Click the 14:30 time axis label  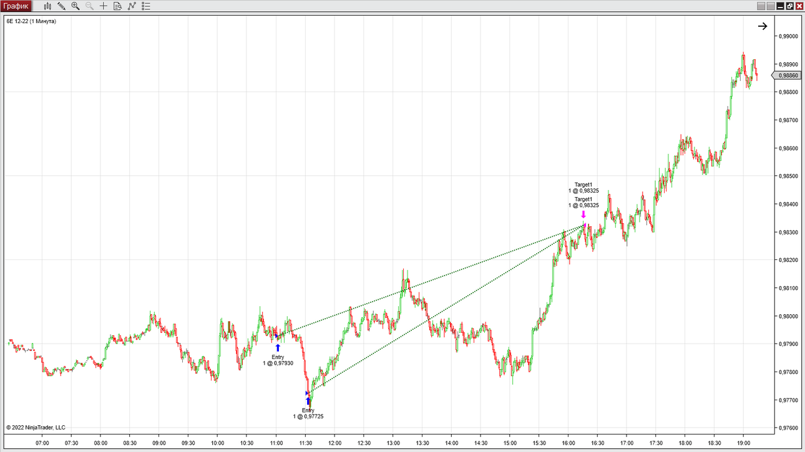click(481, 443)
